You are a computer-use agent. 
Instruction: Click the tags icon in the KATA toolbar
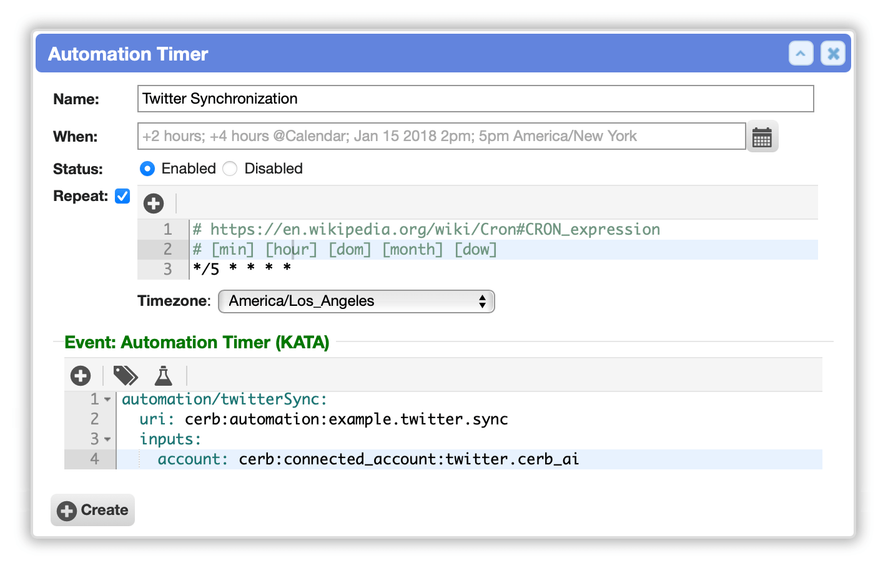[126, 376]
